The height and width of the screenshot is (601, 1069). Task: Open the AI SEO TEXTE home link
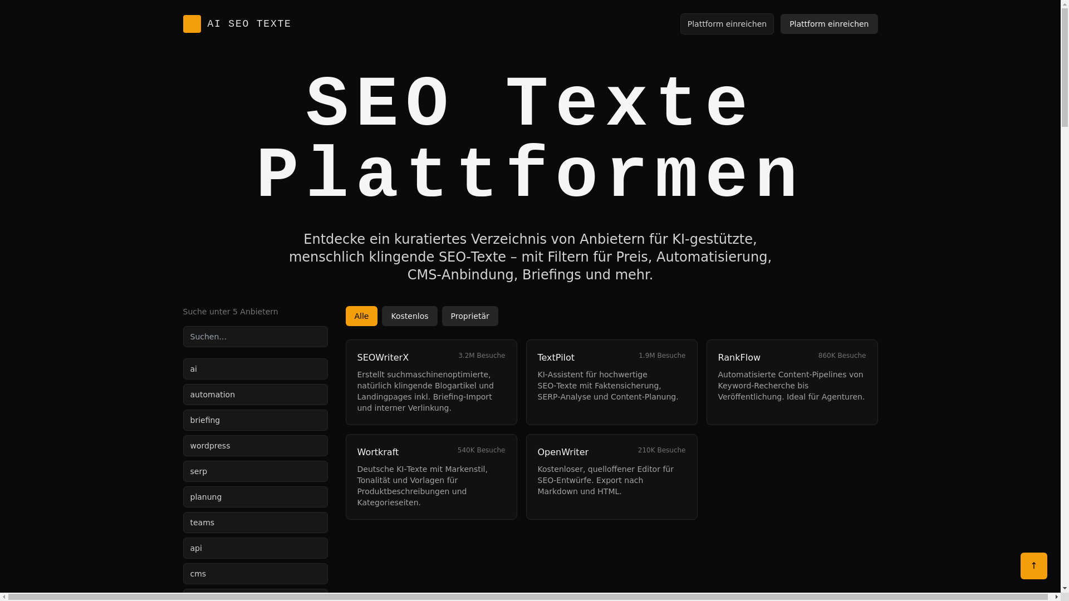pyautogui.click(x=237, y=24)
